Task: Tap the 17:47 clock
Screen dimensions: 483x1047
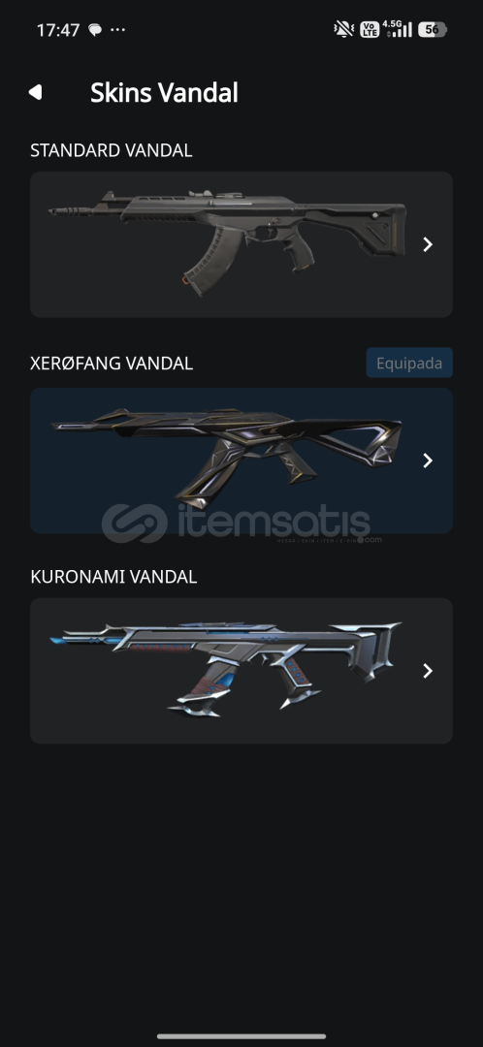Action: [58, 30]
